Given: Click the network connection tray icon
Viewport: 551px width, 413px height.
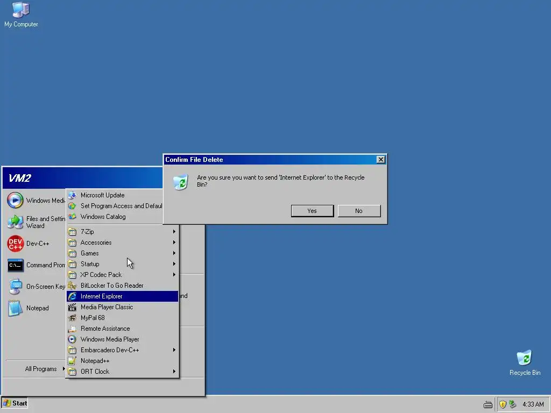Looking at the screenshot, I should [x=512, y=404].
